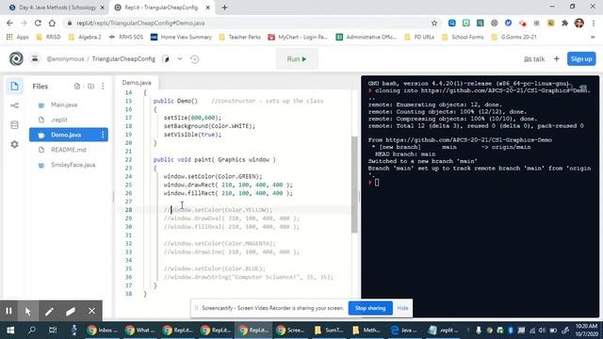Close Screencastify drawing toolbar
603x339 pixels.
91,311
